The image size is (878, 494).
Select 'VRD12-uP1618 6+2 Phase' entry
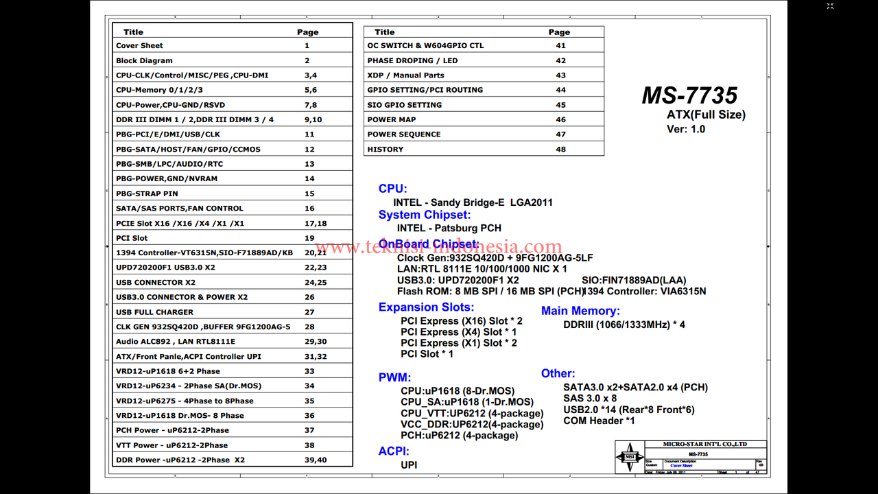(x=233, y=371)
